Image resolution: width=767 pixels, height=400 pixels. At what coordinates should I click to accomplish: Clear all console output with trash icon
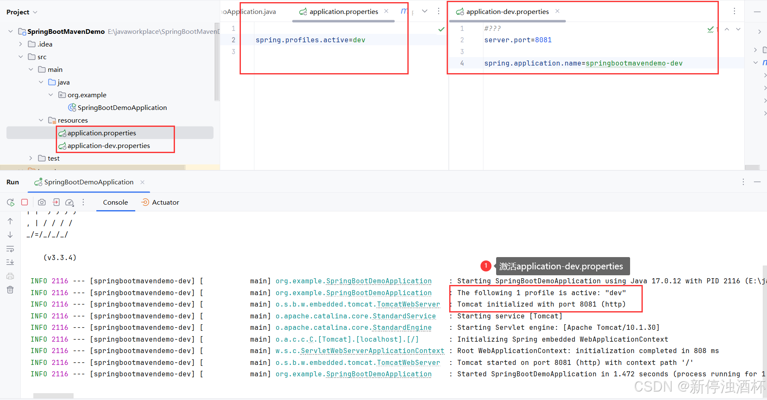[10, 290]
